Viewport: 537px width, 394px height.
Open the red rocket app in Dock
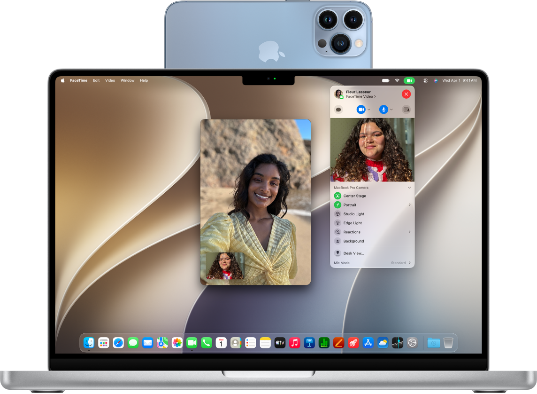[x=353, y=343]
